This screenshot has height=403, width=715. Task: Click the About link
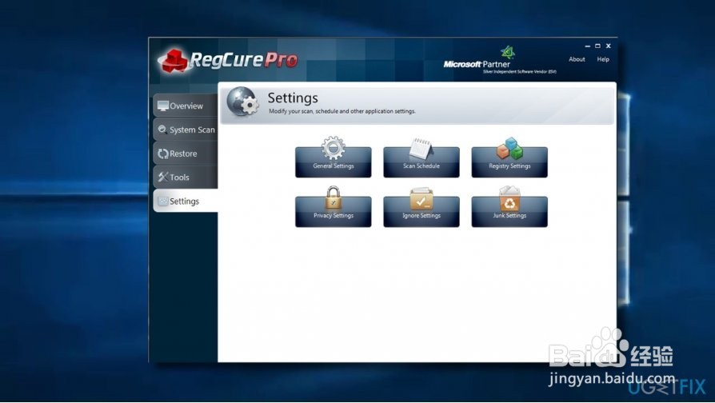click(577, 59)
